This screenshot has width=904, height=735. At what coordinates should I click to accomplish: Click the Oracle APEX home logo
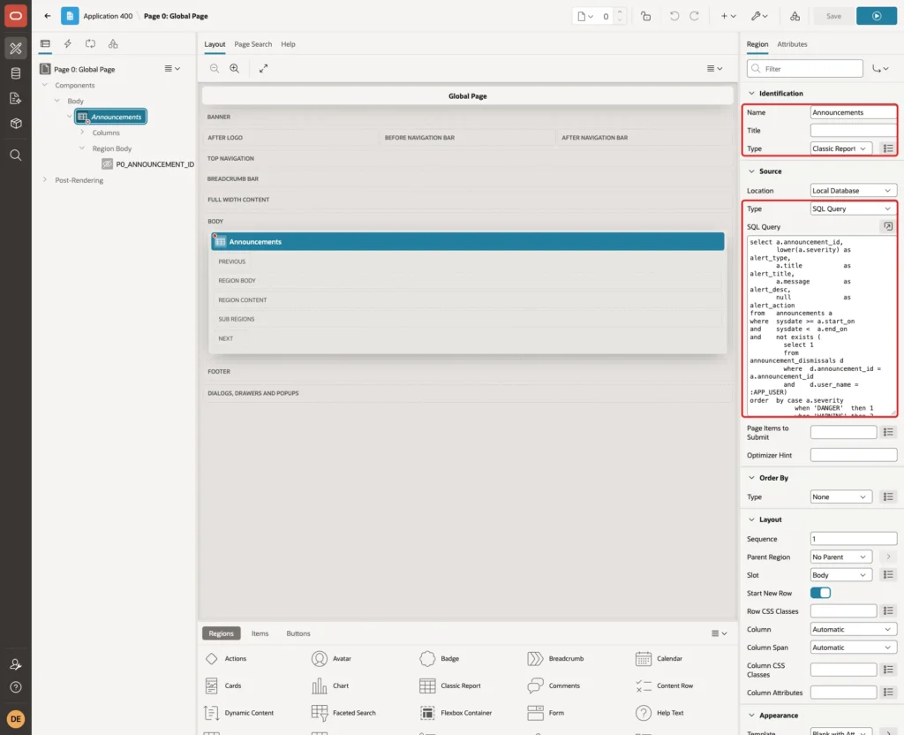coord(16,16)
